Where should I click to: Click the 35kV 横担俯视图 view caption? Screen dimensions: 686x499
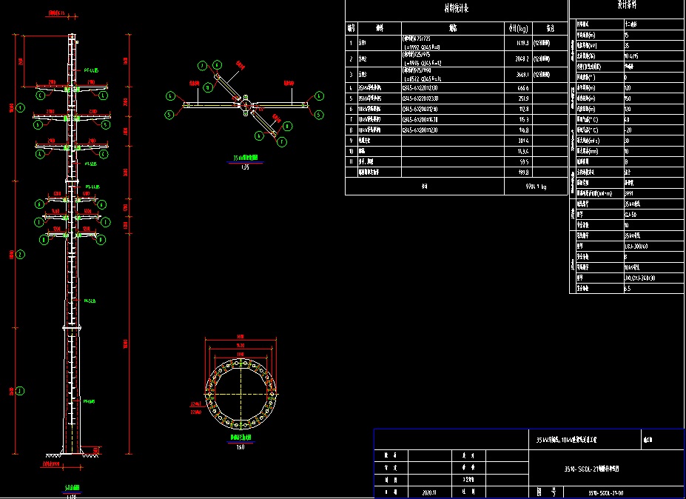(x=246, y=157)
